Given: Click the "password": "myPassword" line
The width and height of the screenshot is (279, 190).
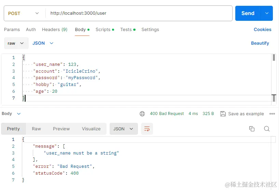Looking at the screenshot, I should (67, 78).
